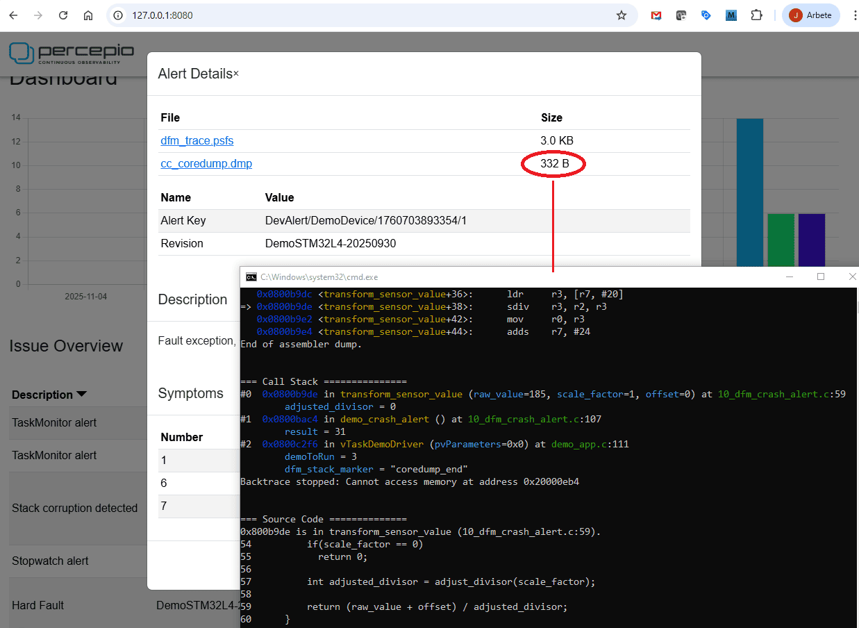View site information icon in address bar
This screenshot has width=859, height=628.
(x=119, y=15)
